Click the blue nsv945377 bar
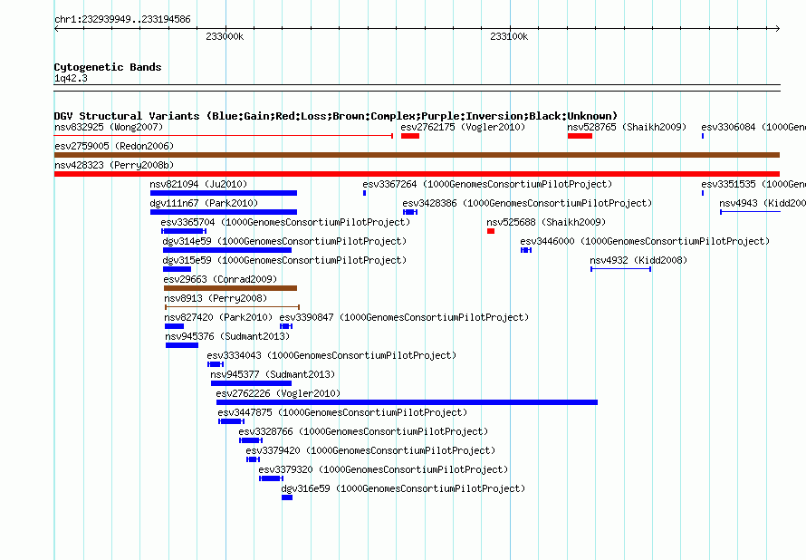This screenshot has height=560, width=806. (252, 383)
